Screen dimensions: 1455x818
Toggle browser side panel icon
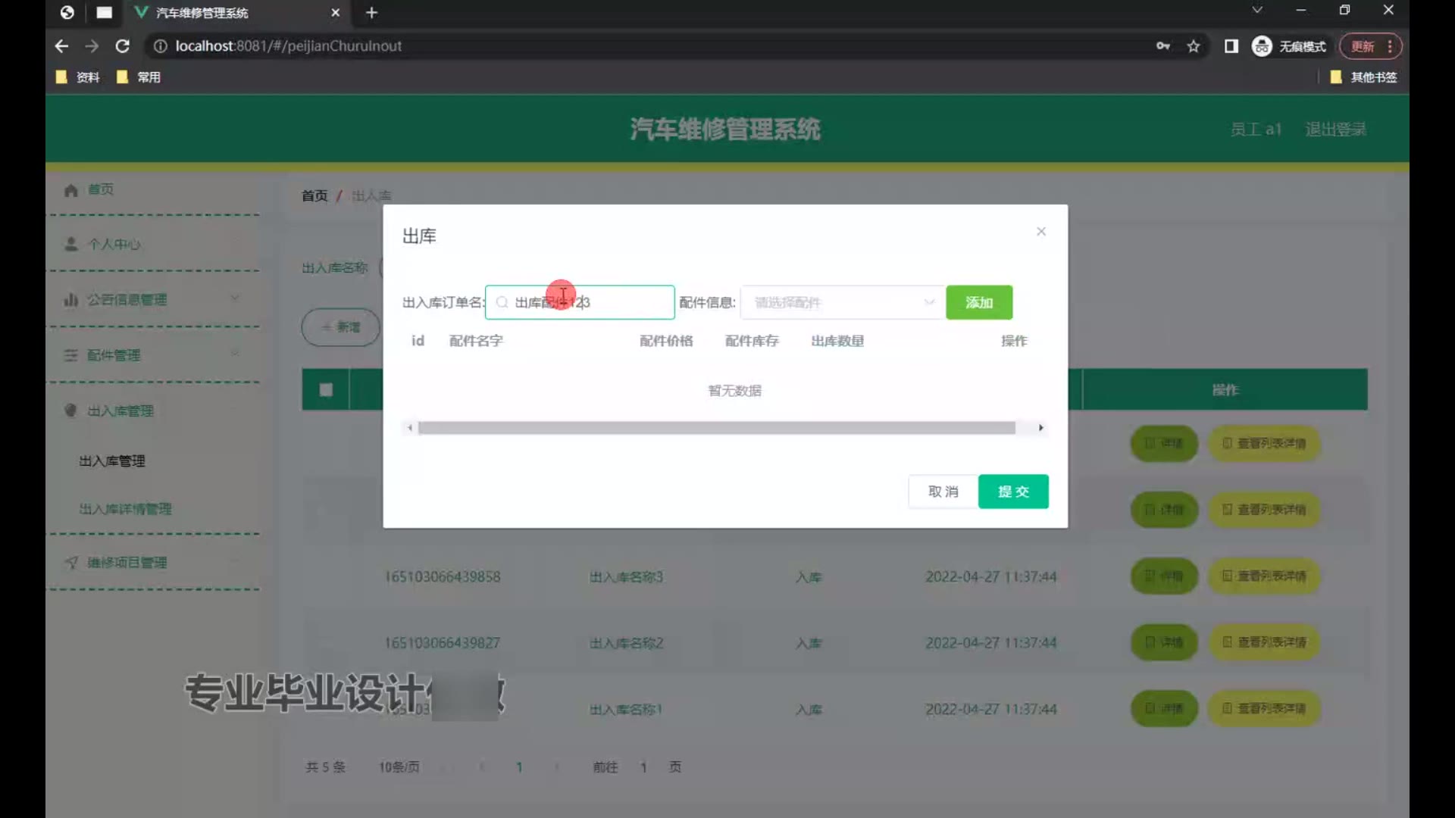(1231, 46)
